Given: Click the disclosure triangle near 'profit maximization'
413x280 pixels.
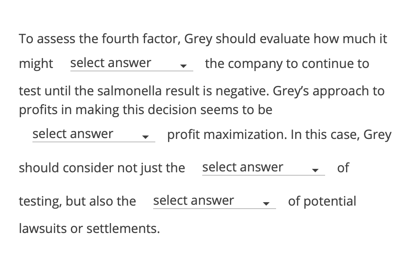Looking at the screenshot, I should pos(146,137).
